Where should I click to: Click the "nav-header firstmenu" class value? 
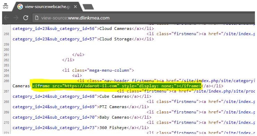[x=129, y=81]
